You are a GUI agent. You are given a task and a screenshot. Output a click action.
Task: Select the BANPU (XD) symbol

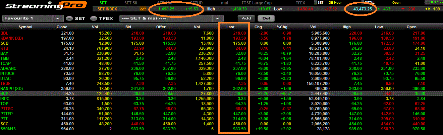(x=11, y=88)
